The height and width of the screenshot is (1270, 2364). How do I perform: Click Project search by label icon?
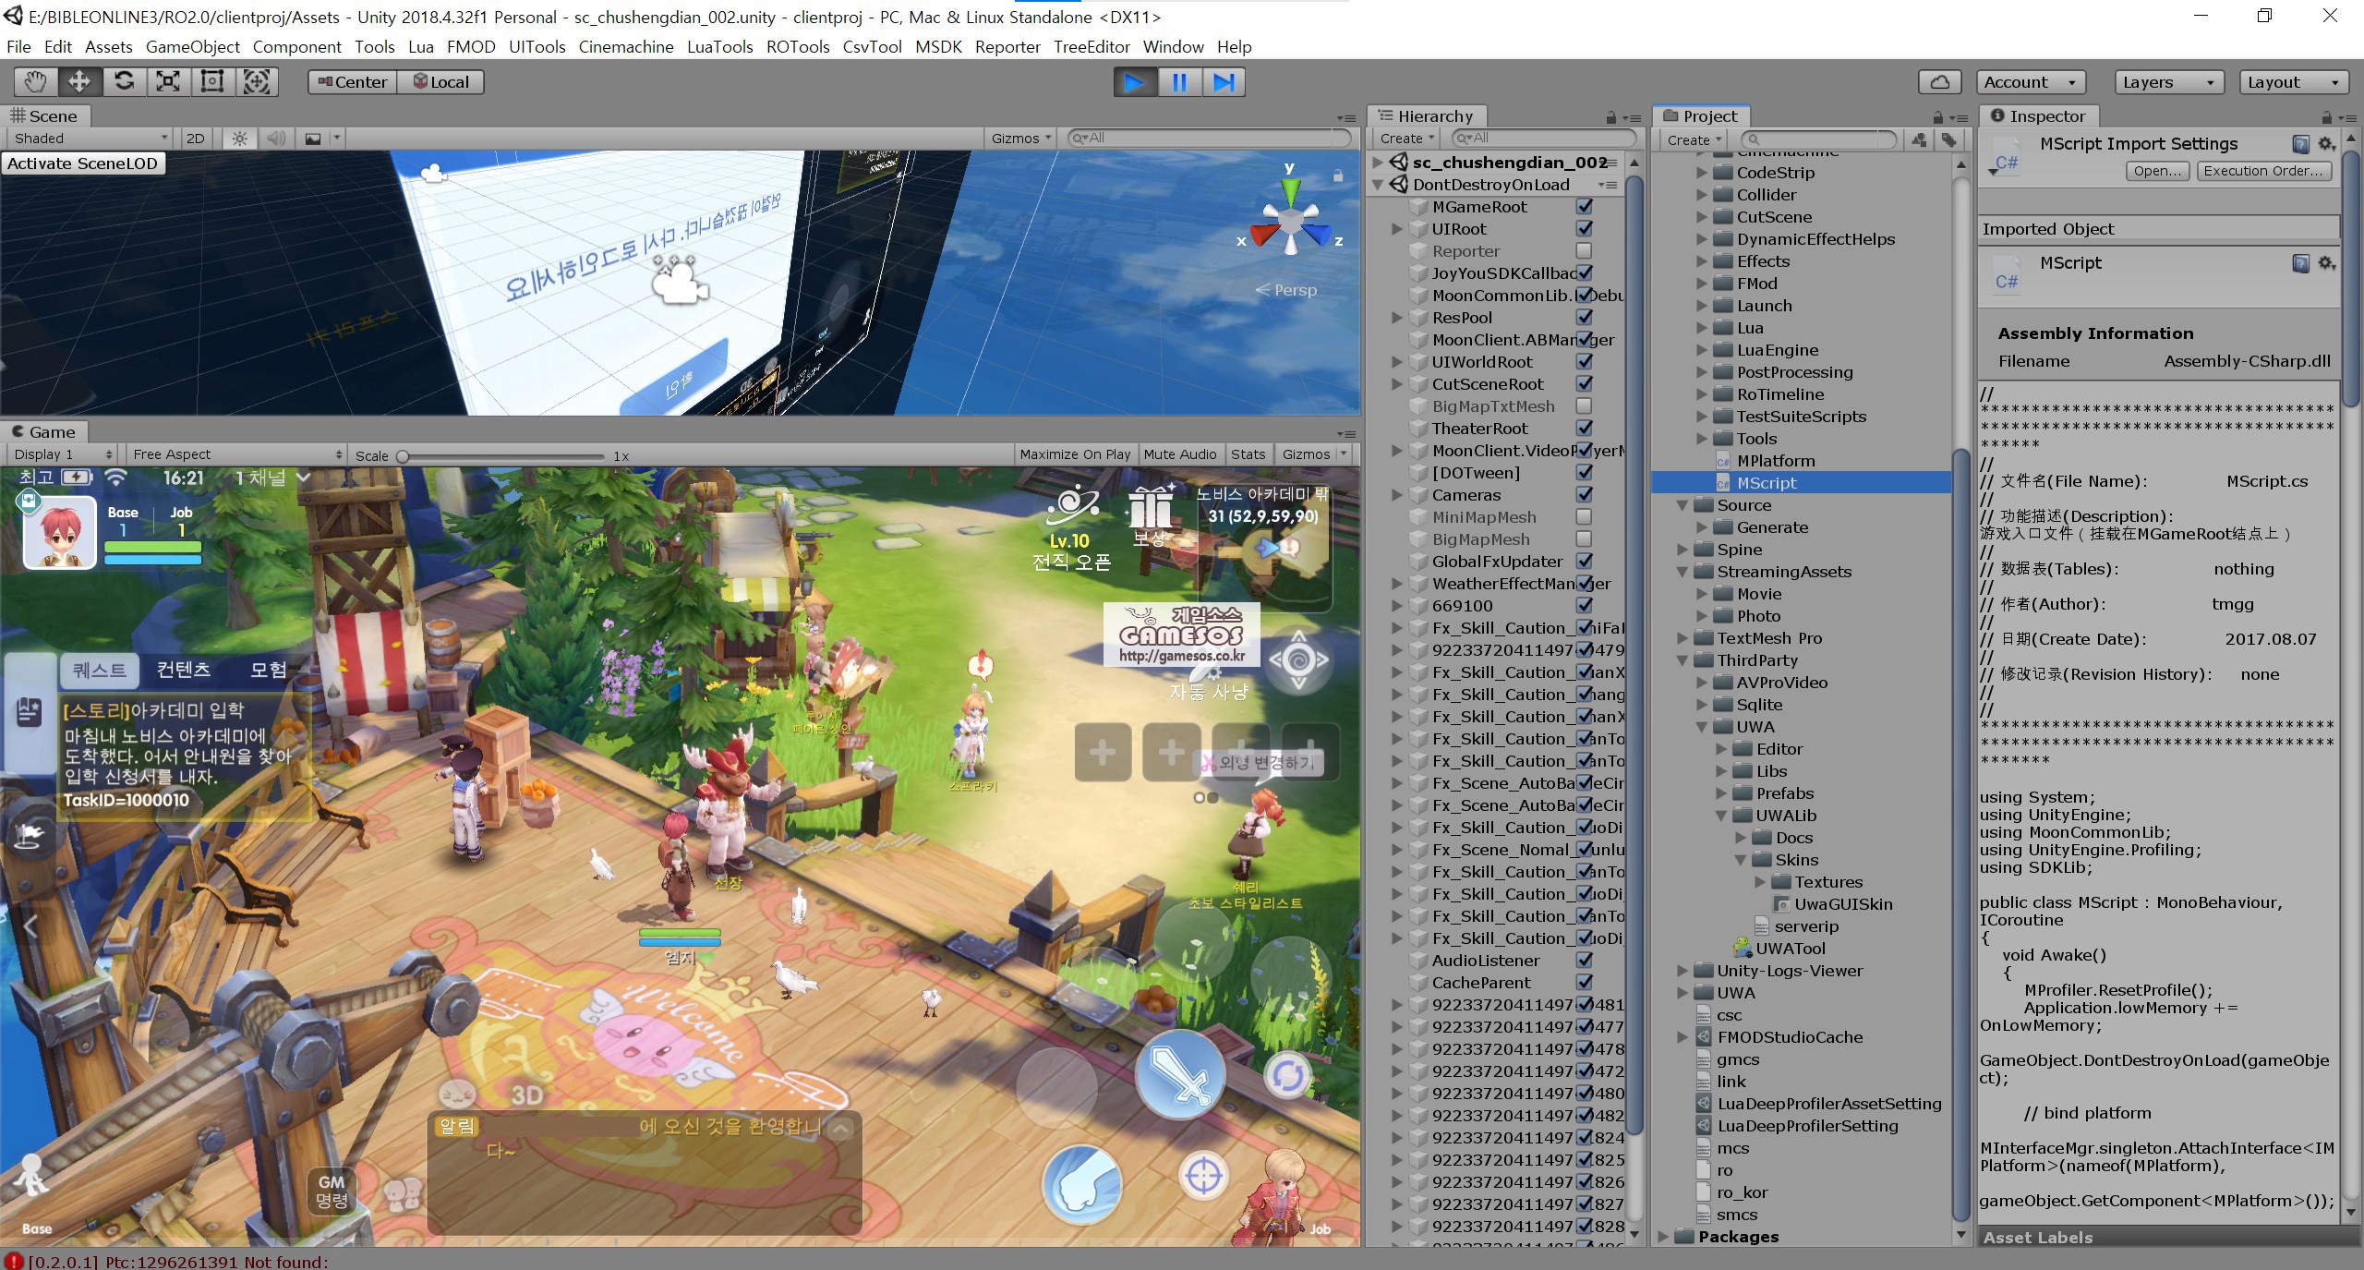[x=1948, y=139]
